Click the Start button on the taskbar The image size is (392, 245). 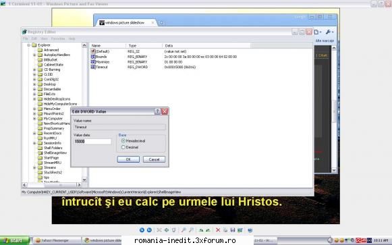click(x=14, y=240)
